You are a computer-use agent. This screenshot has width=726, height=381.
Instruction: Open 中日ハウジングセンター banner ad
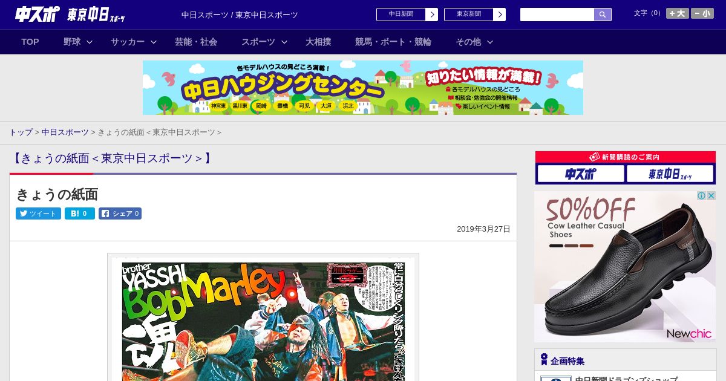pyautogui.click(x=363, y=88)
